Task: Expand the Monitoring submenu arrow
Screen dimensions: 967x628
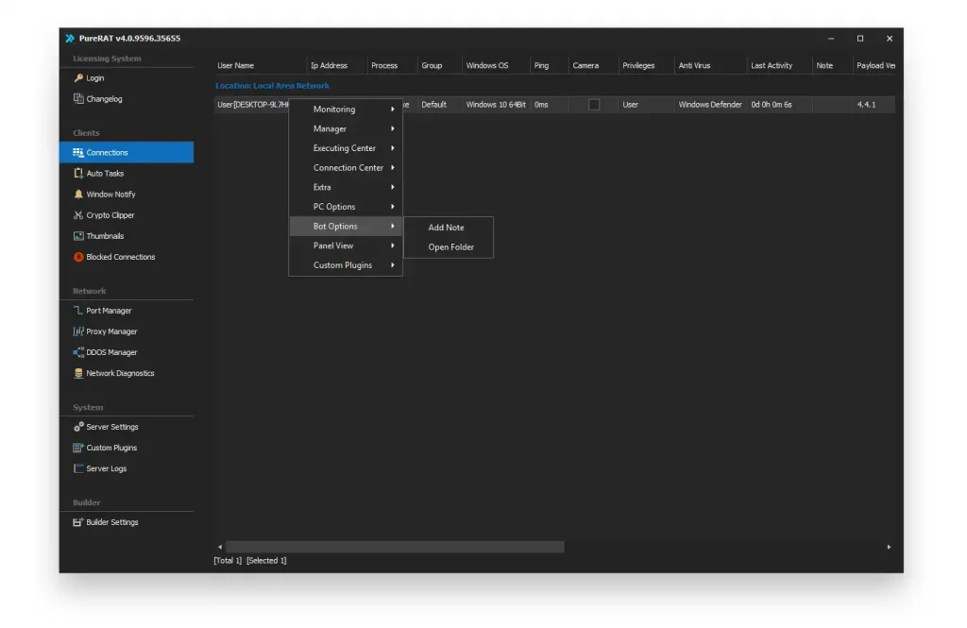Action: click(392, 110)
